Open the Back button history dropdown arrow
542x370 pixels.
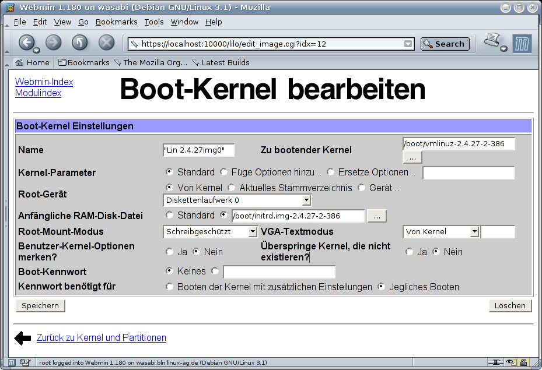[36, 51]
